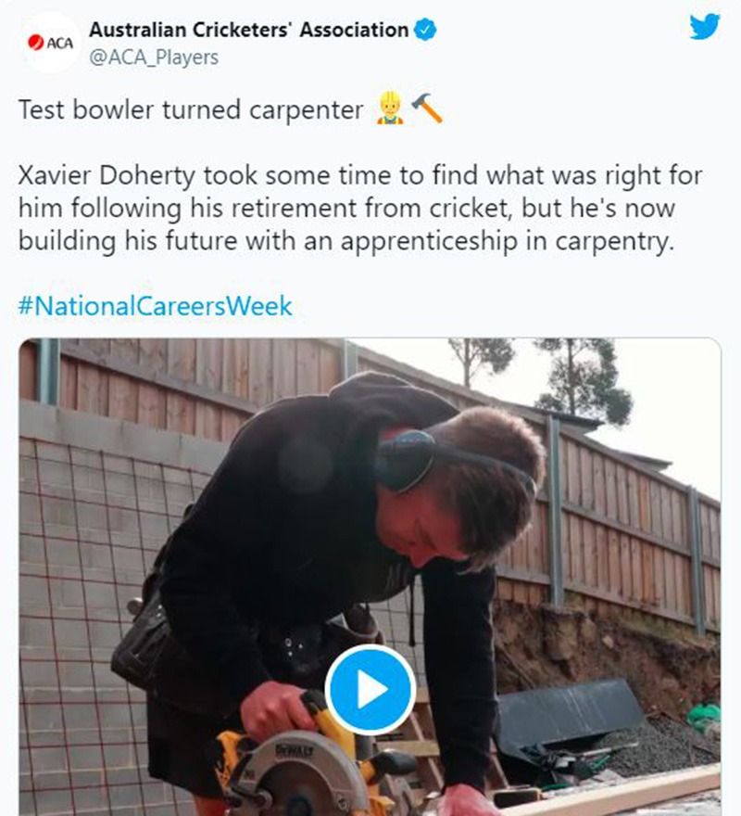This screenshot has height=816, width=741.
Task: Open the ACA profile avatar
Action: coord(50,43)
